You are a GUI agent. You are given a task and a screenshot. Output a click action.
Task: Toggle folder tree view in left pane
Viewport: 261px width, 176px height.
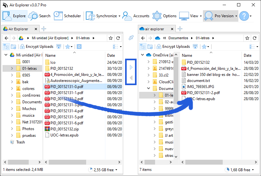[x=6, y=47]
